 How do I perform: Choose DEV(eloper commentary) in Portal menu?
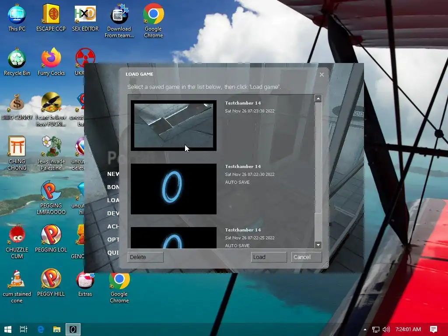[113, 213]
